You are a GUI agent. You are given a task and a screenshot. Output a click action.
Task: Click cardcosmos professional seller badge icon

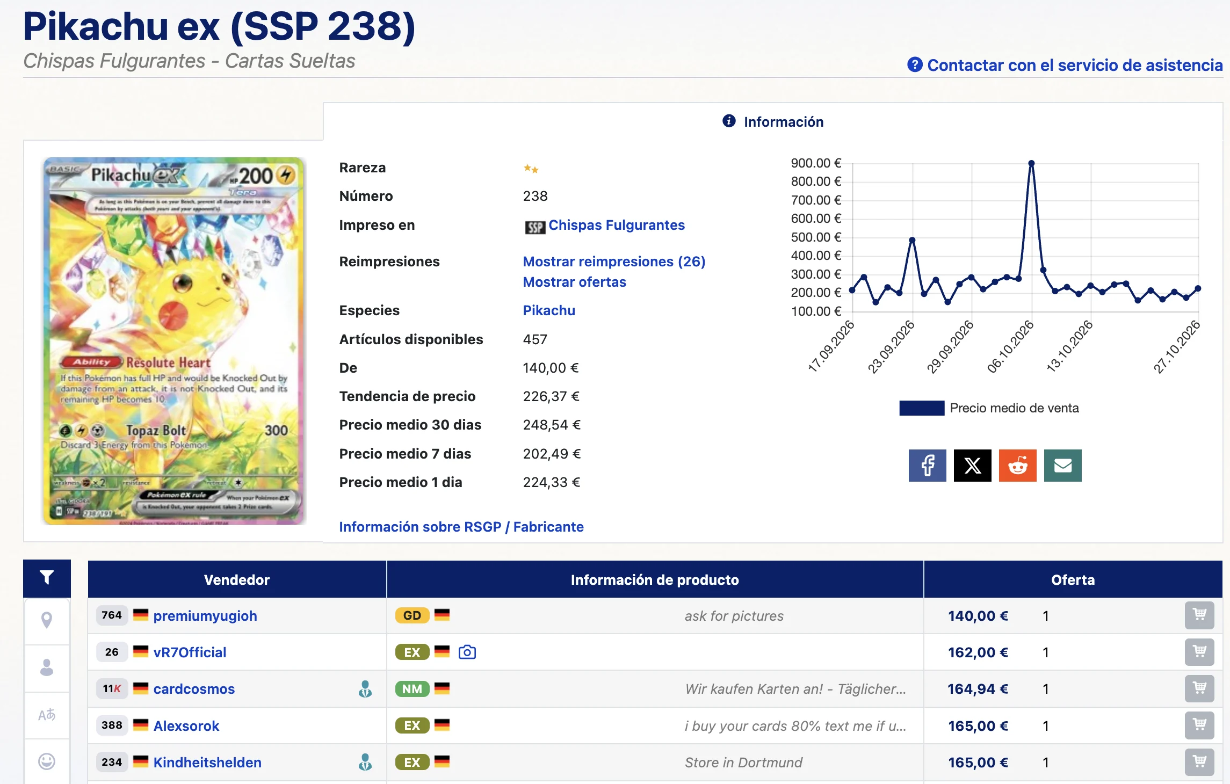tap(365, 688)
